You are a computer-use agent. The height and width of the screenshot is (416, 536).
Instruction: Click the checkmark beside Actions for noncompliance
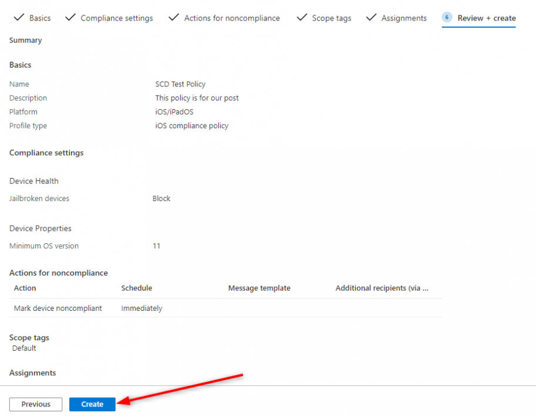[x=173, y=18]
